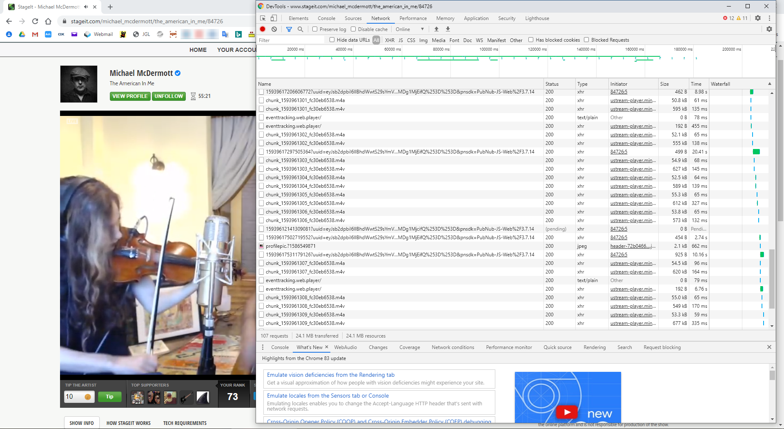Image resolution: width=784 pixels, height=429 pixels.
Task: Open the drawer three-dot menu next to Console
Action: point(263,347)
